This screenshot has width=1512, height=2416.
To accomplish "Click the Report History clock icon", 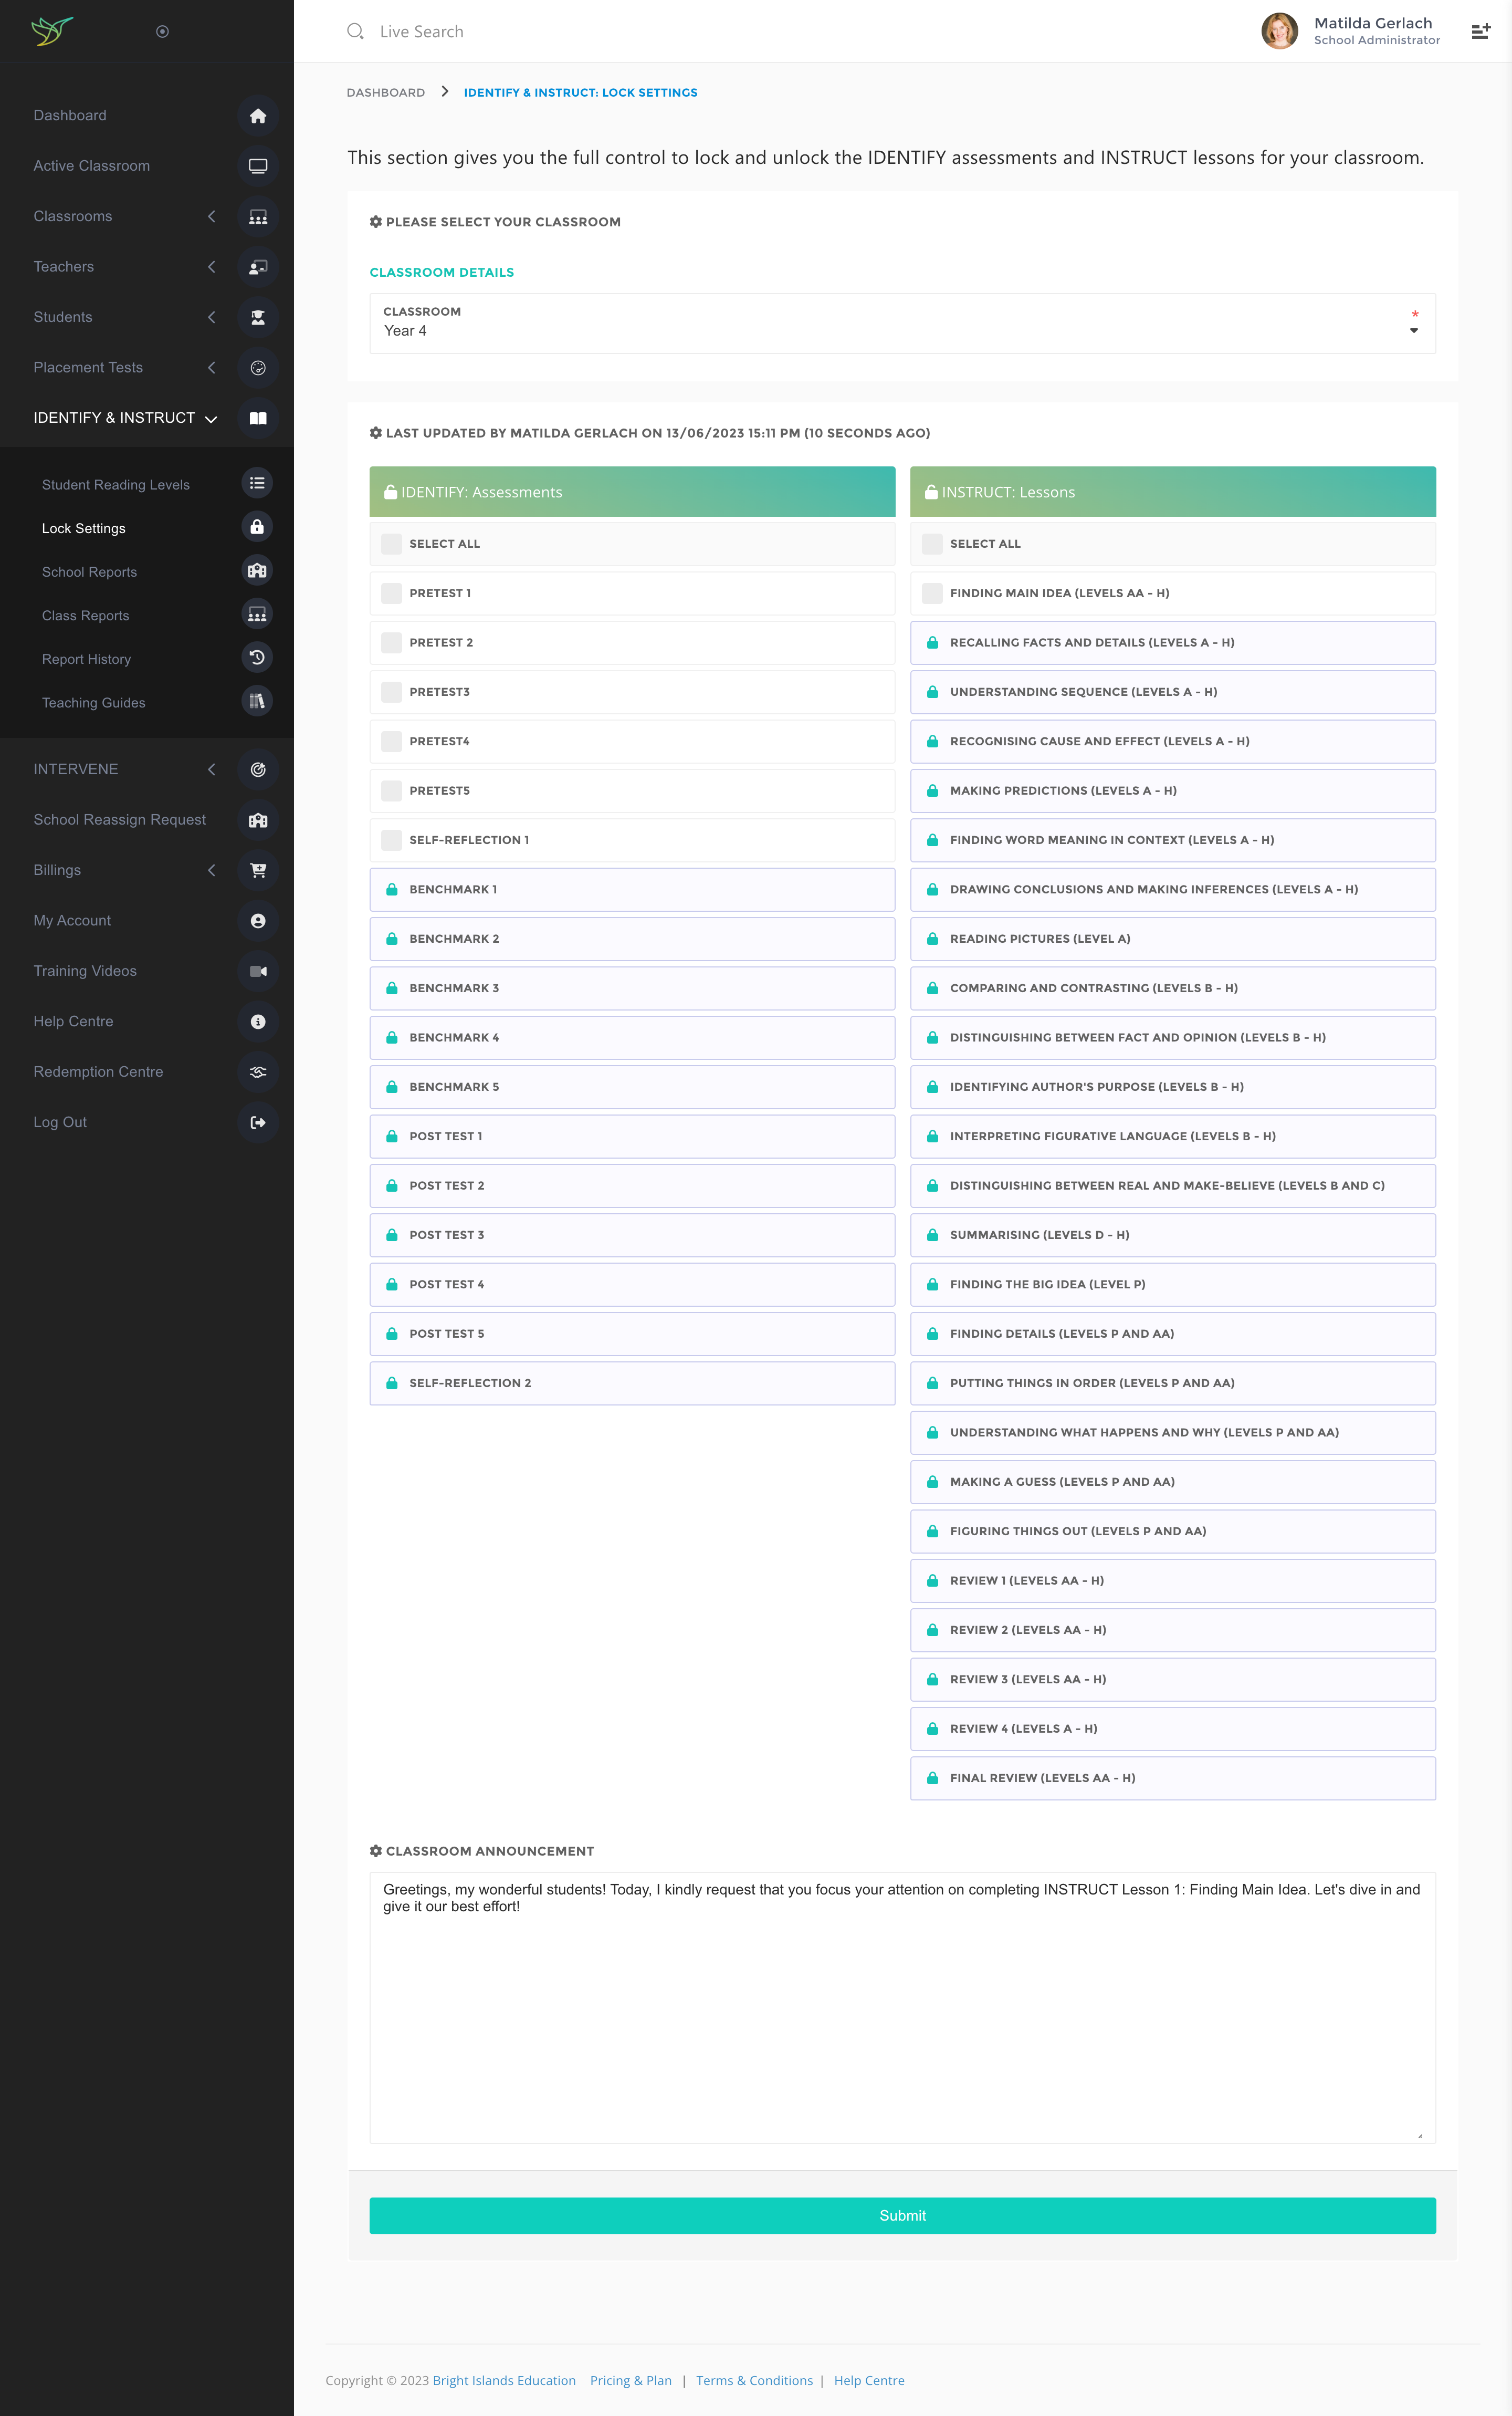I will 257,658.
